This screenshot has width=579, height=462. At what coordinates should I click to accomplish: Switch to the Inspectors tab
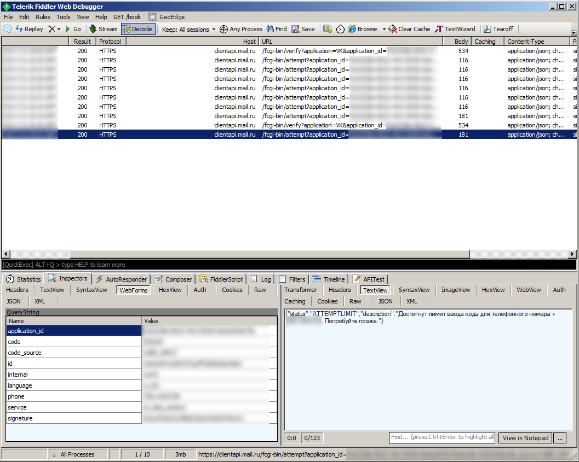click(68, 278)
